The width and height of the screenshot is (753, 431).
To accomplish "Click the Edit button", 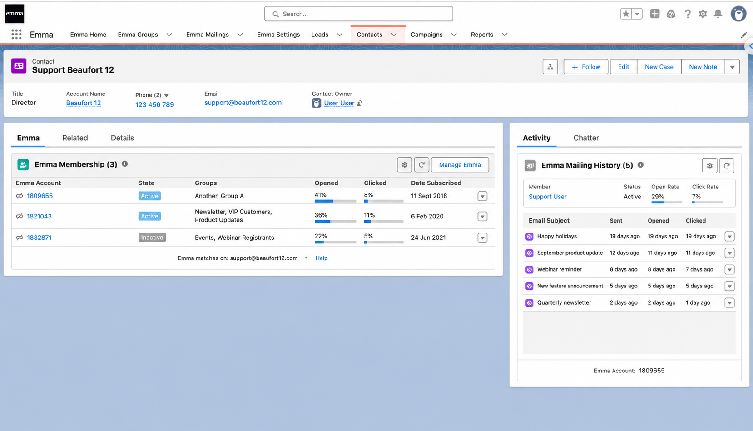I will click(x=624, y=67).
